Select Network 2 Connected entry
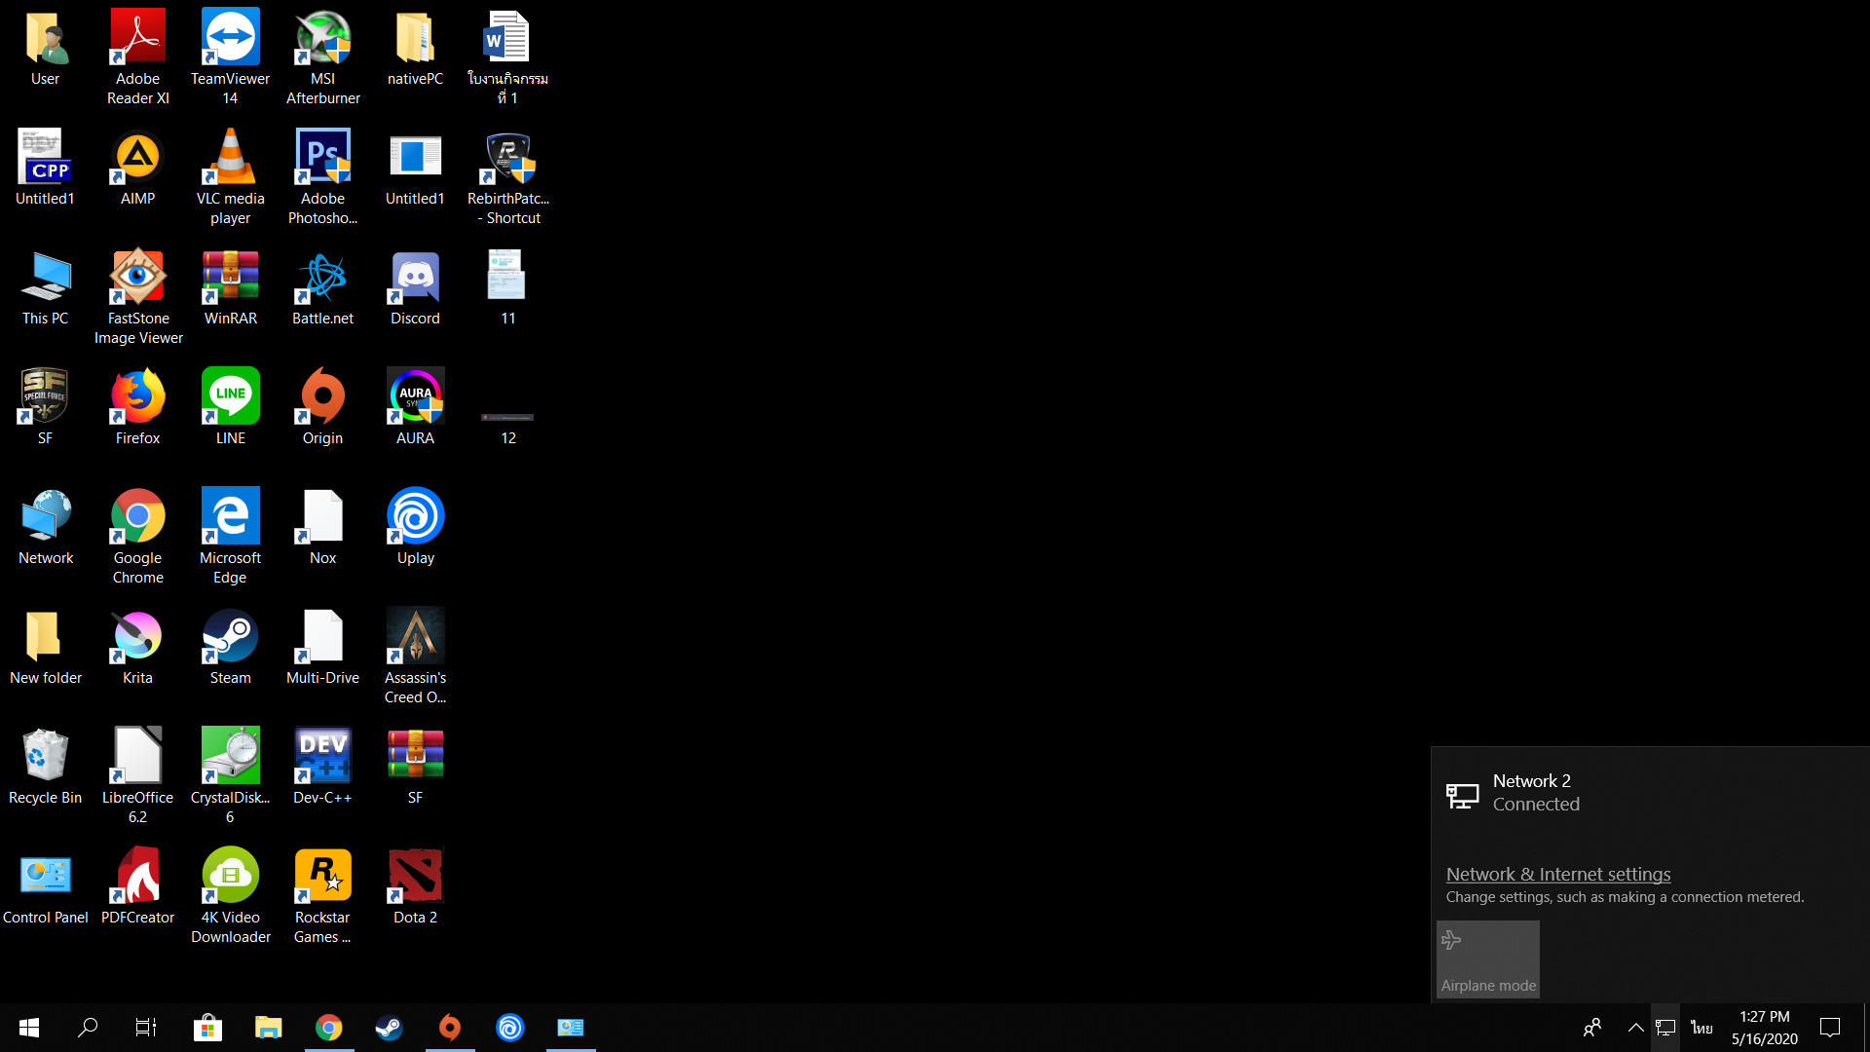This screenshot has width=1870, height=1052. pos(1650,793)
